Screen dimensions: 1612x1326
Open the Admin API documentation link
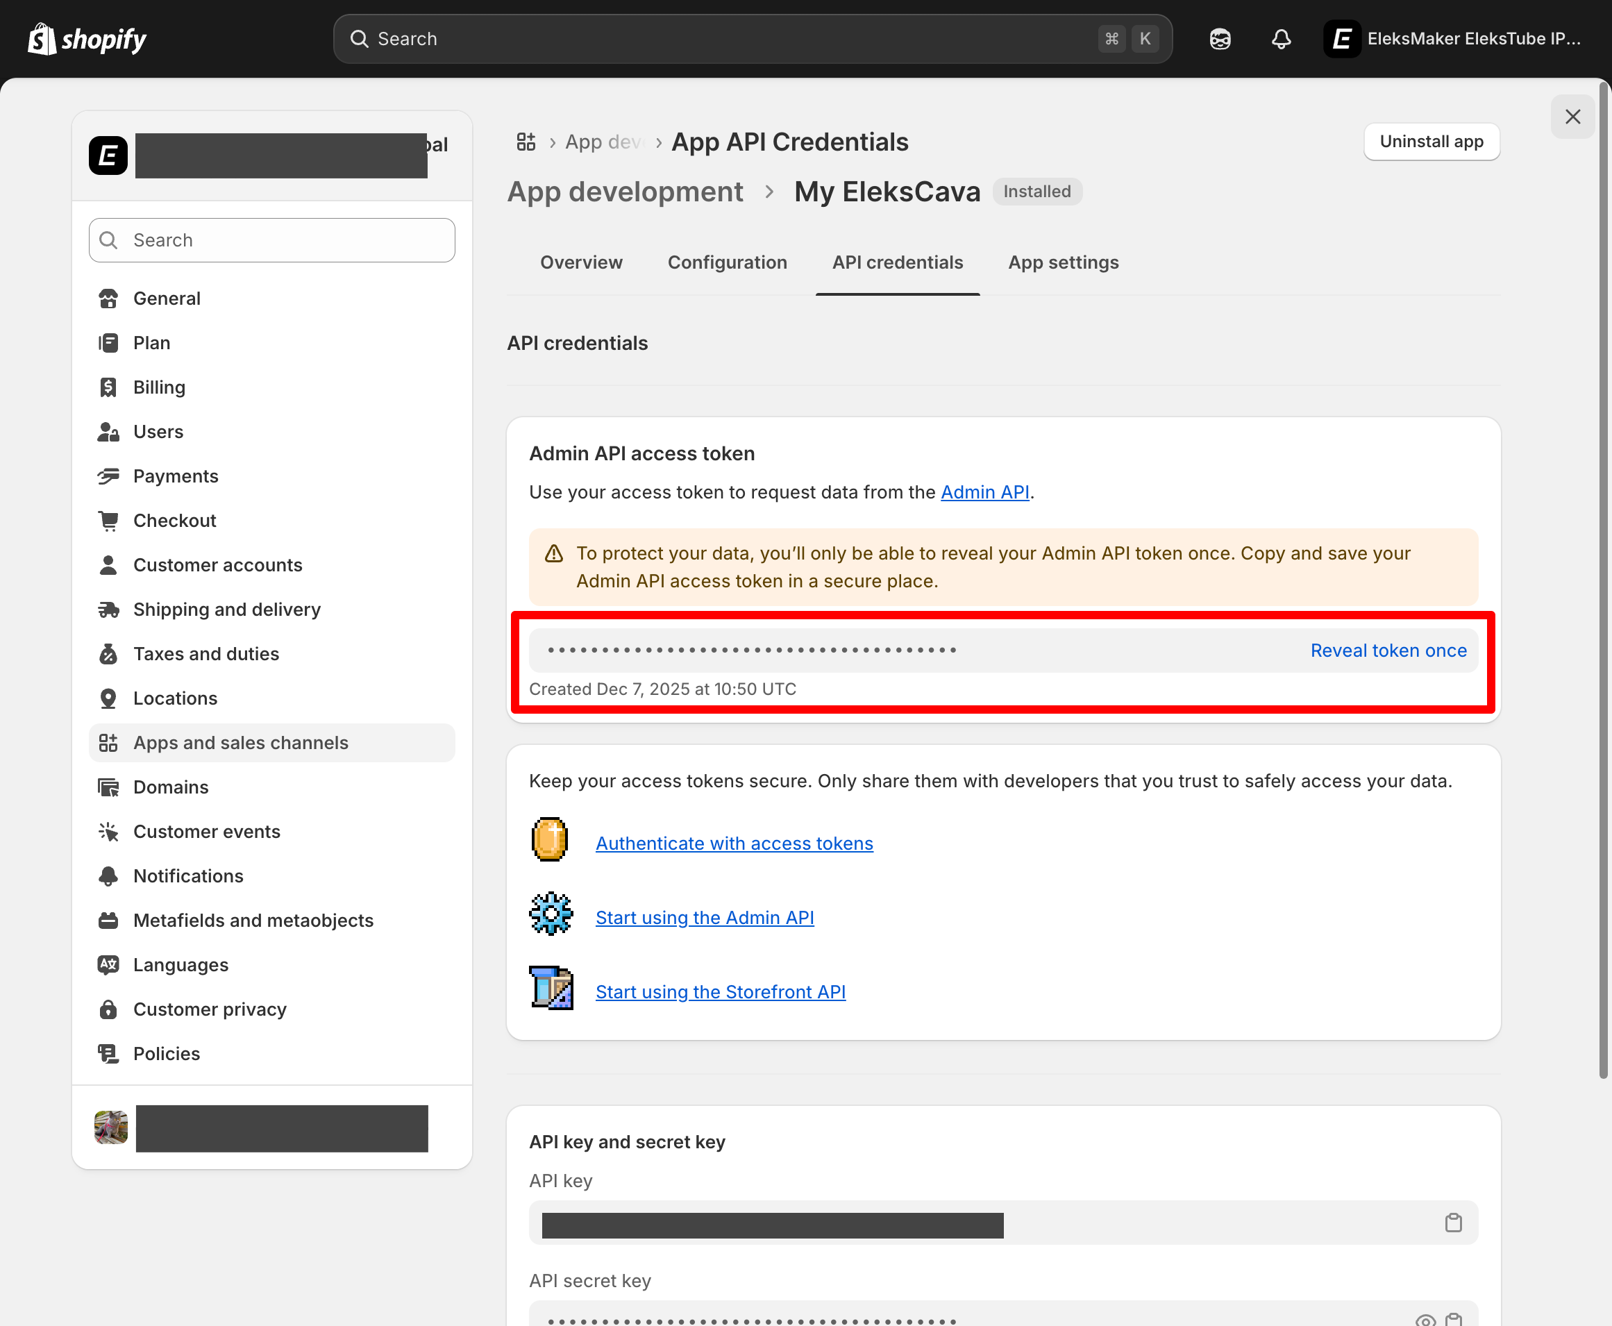pyautogui.click(x=984, y=492)
